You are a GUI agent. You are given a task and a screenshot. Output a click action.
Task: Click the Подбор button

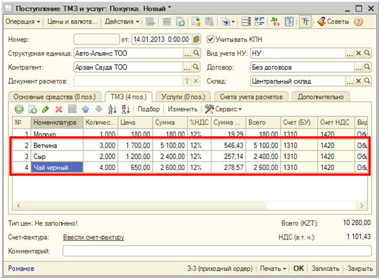pos(149,109)
